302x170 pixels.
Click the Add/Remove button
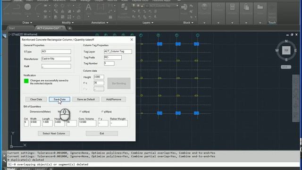pos(114,99)
